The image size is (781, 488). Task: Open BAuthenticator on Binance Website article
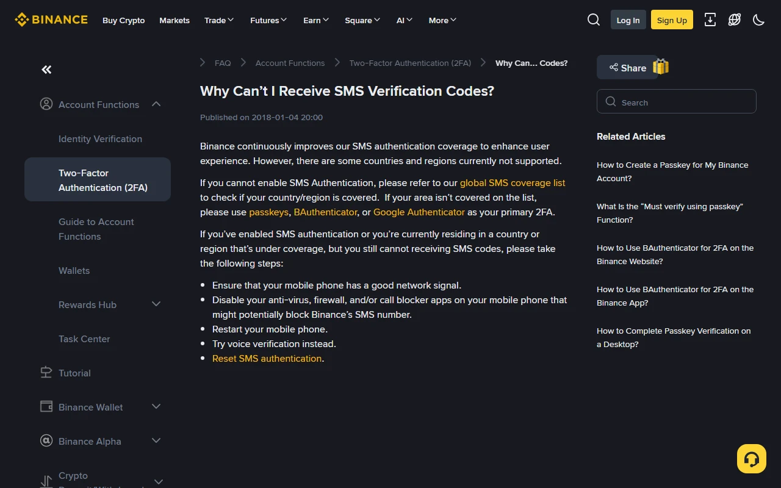click(675, 254)
